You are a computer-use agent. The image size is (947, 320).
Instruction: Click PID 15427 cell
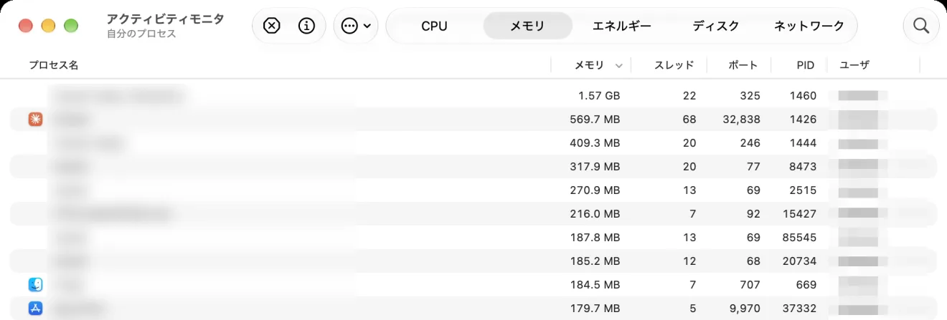click(x=800, y=213)
